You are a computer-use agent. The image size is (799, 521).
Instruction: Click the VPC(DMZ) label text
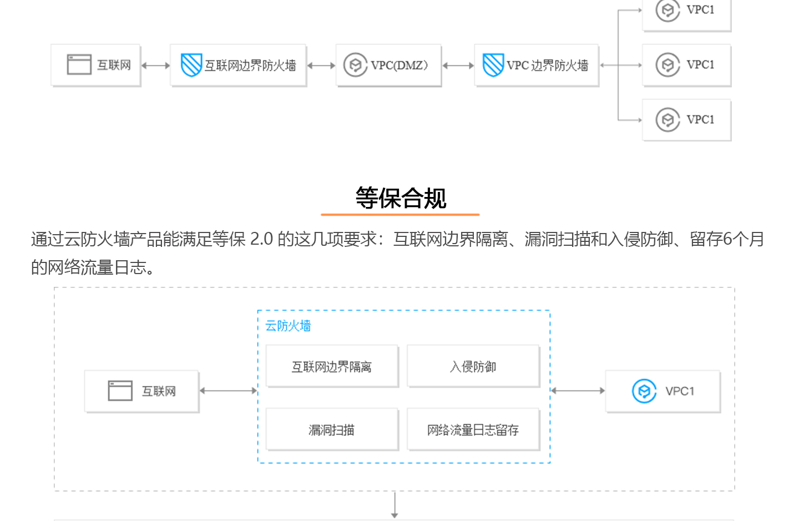399,65
